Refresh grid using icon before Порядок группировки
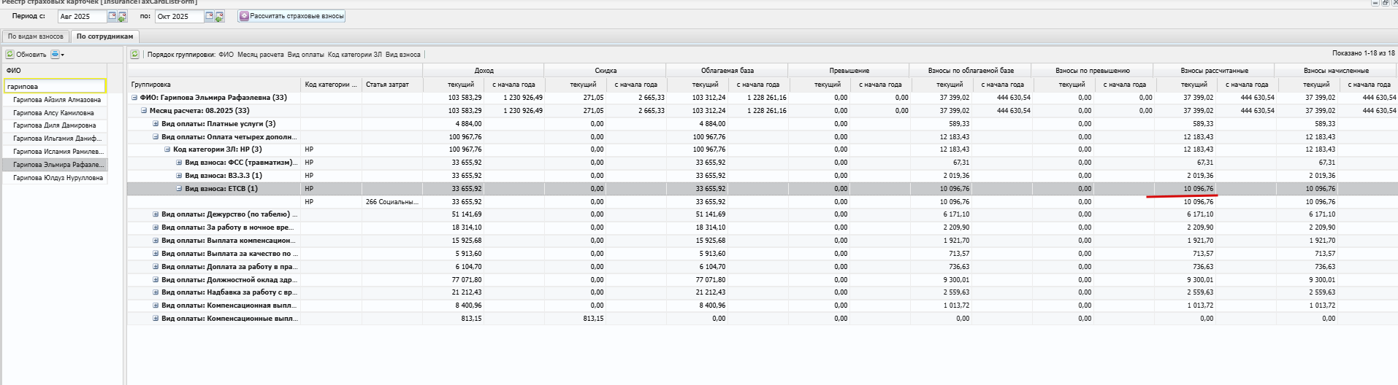 135,55
